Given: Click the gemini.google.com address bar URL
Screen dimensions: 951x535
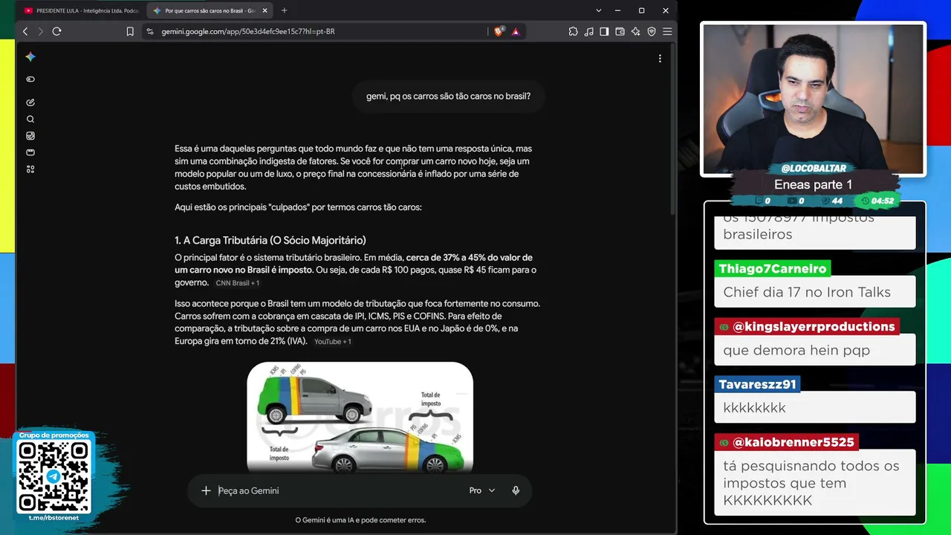Looking at the screenshot, I should tap(248, 32).
